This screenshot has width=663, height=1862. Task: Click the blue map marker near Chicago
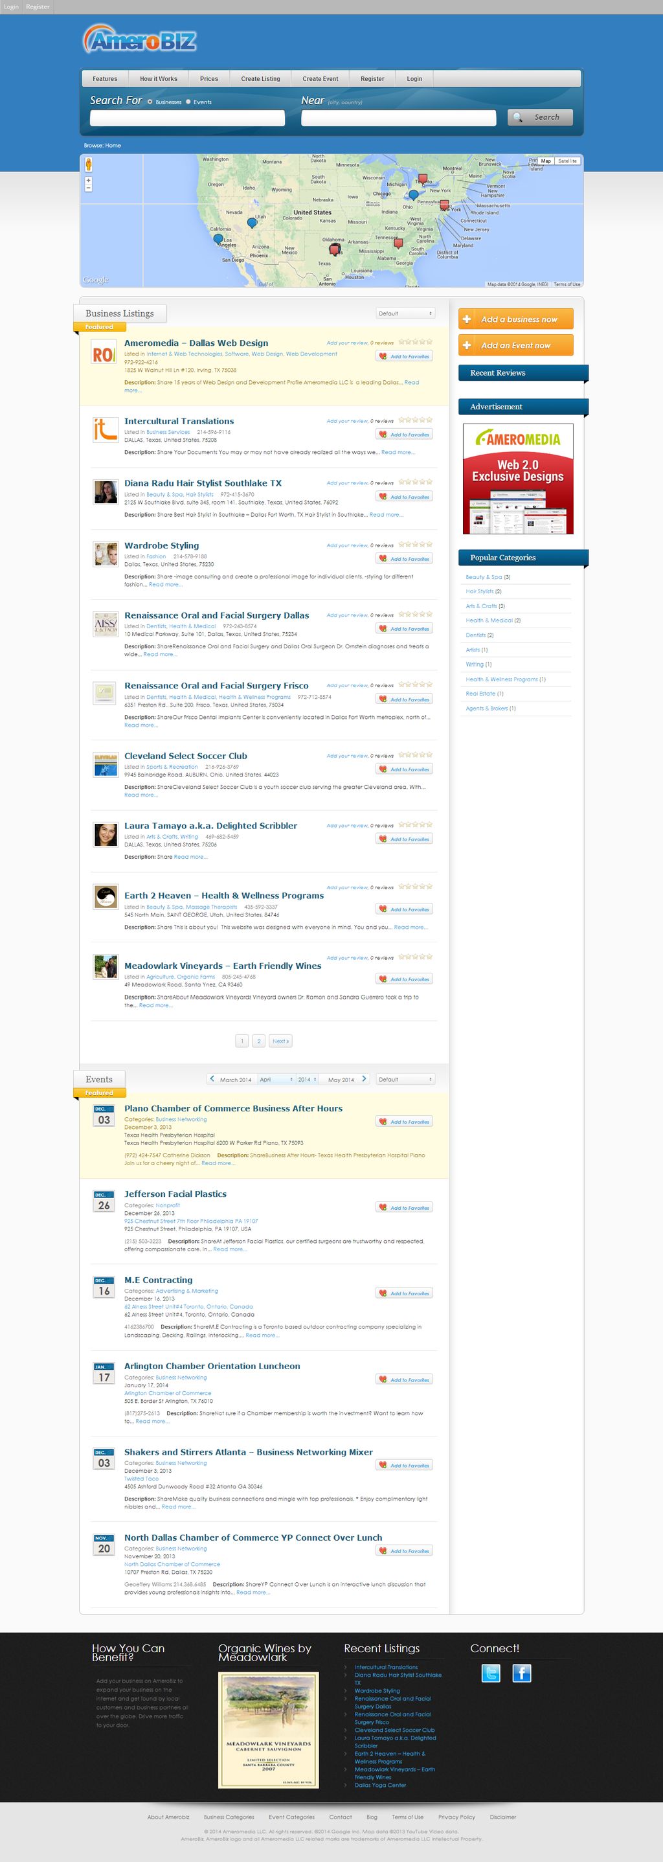point(413,194)
